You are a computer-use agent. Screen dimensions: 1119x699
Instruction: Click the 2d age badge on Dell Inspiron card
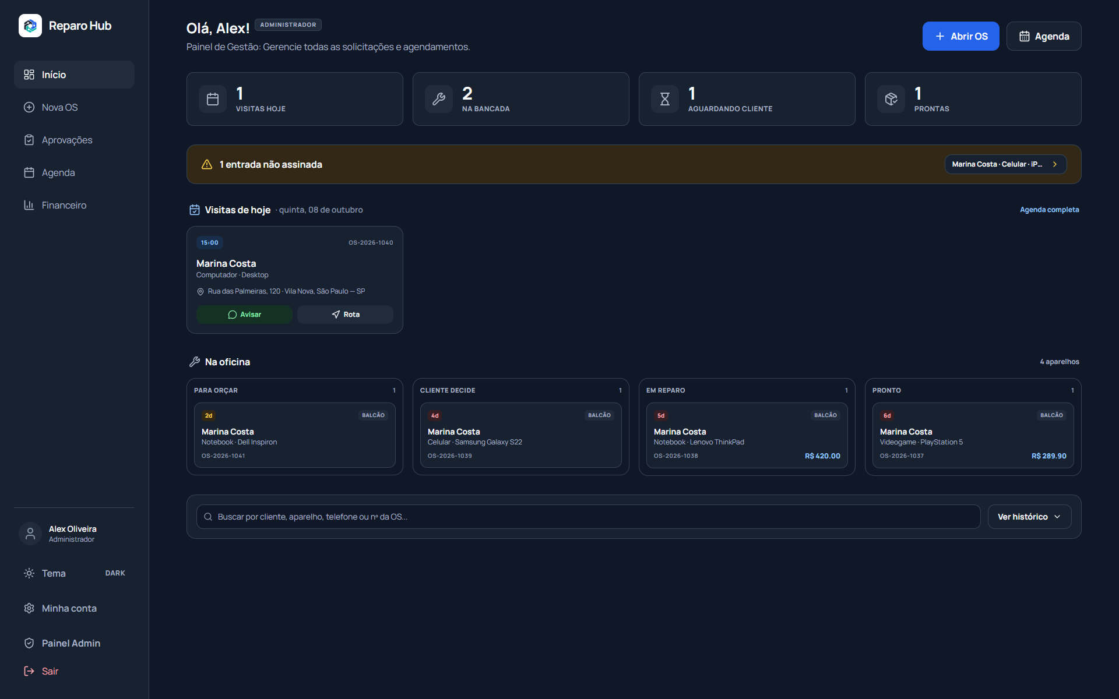(209, 415)
